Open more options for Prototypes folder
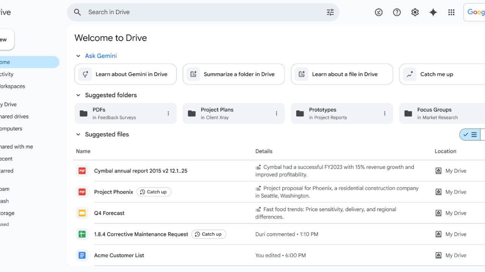The width and height of the screenshot is (485, 272). click(385, 113)
